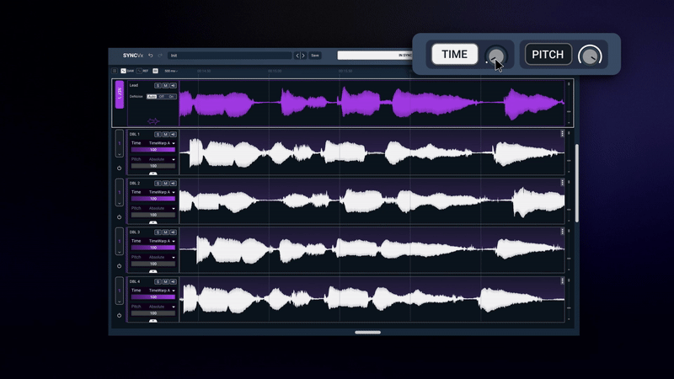Viewport: 674px width, 379px height.
Task: Click the redo arrow icon
Action: [160, 56]
